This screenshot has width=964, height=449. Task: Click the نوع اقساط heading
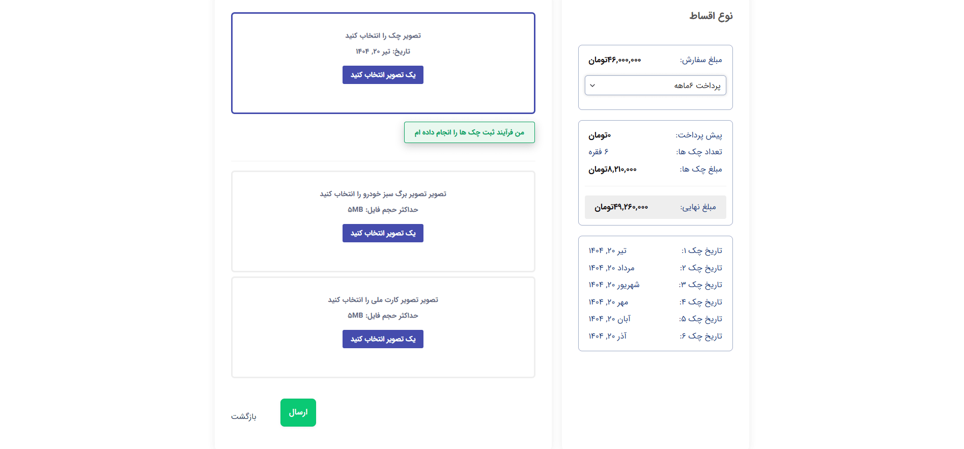[x=711, y=16]
